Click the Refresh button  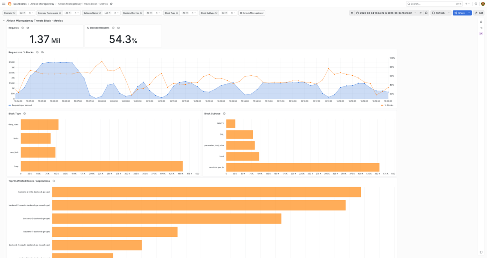[438, 13]
